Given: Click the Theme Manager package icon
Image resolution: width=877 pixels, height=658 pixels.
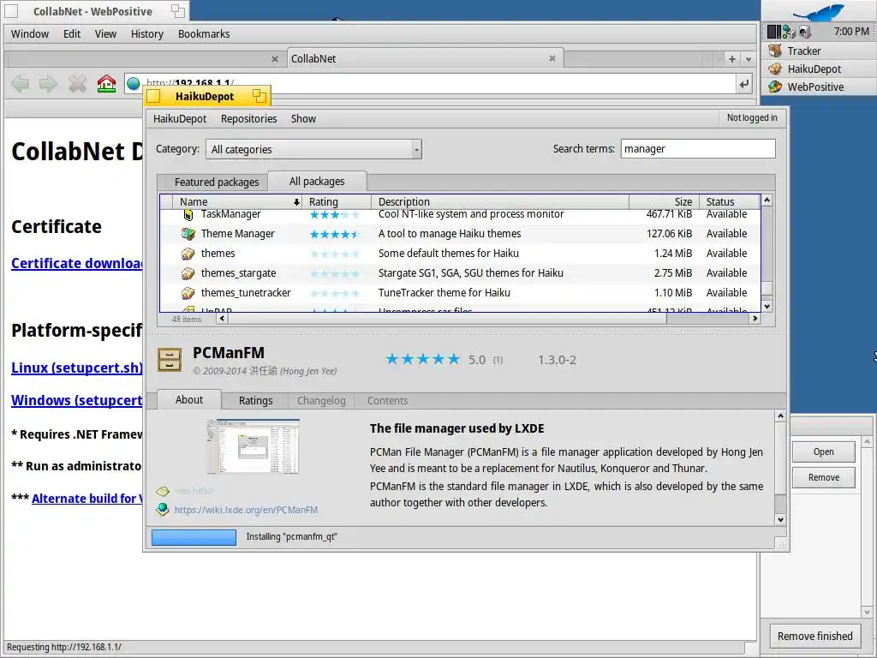Looking at the screenshot, I should pyautogui.click(x=188, y=234).
